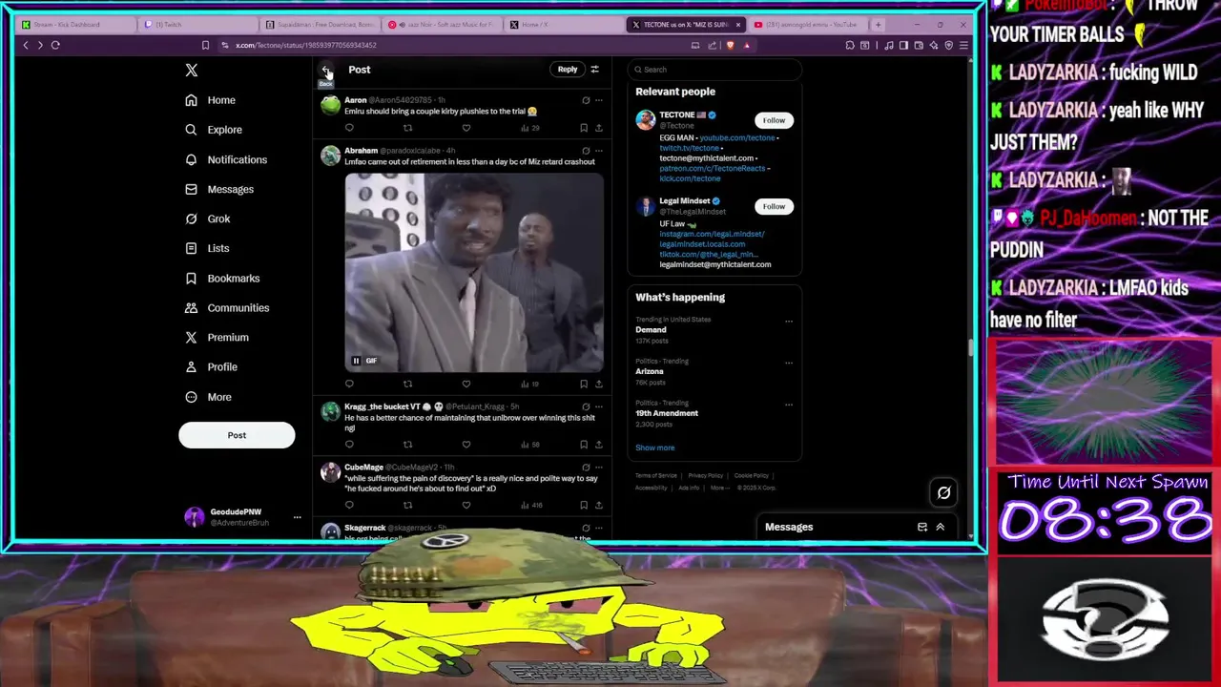Viewport: 1221px width, 687px height.
Task: Click the Brave shields icon
Action: 731,45
